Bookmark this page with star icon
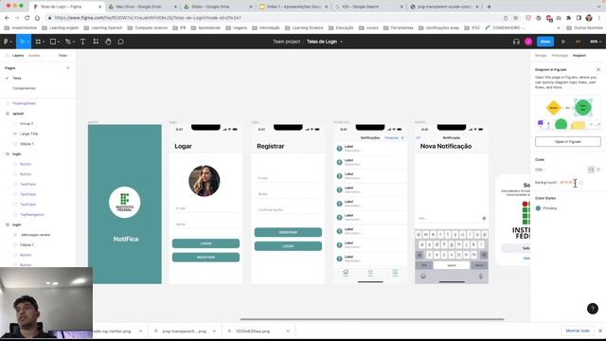The image size is (606, 341). [515, 18]
